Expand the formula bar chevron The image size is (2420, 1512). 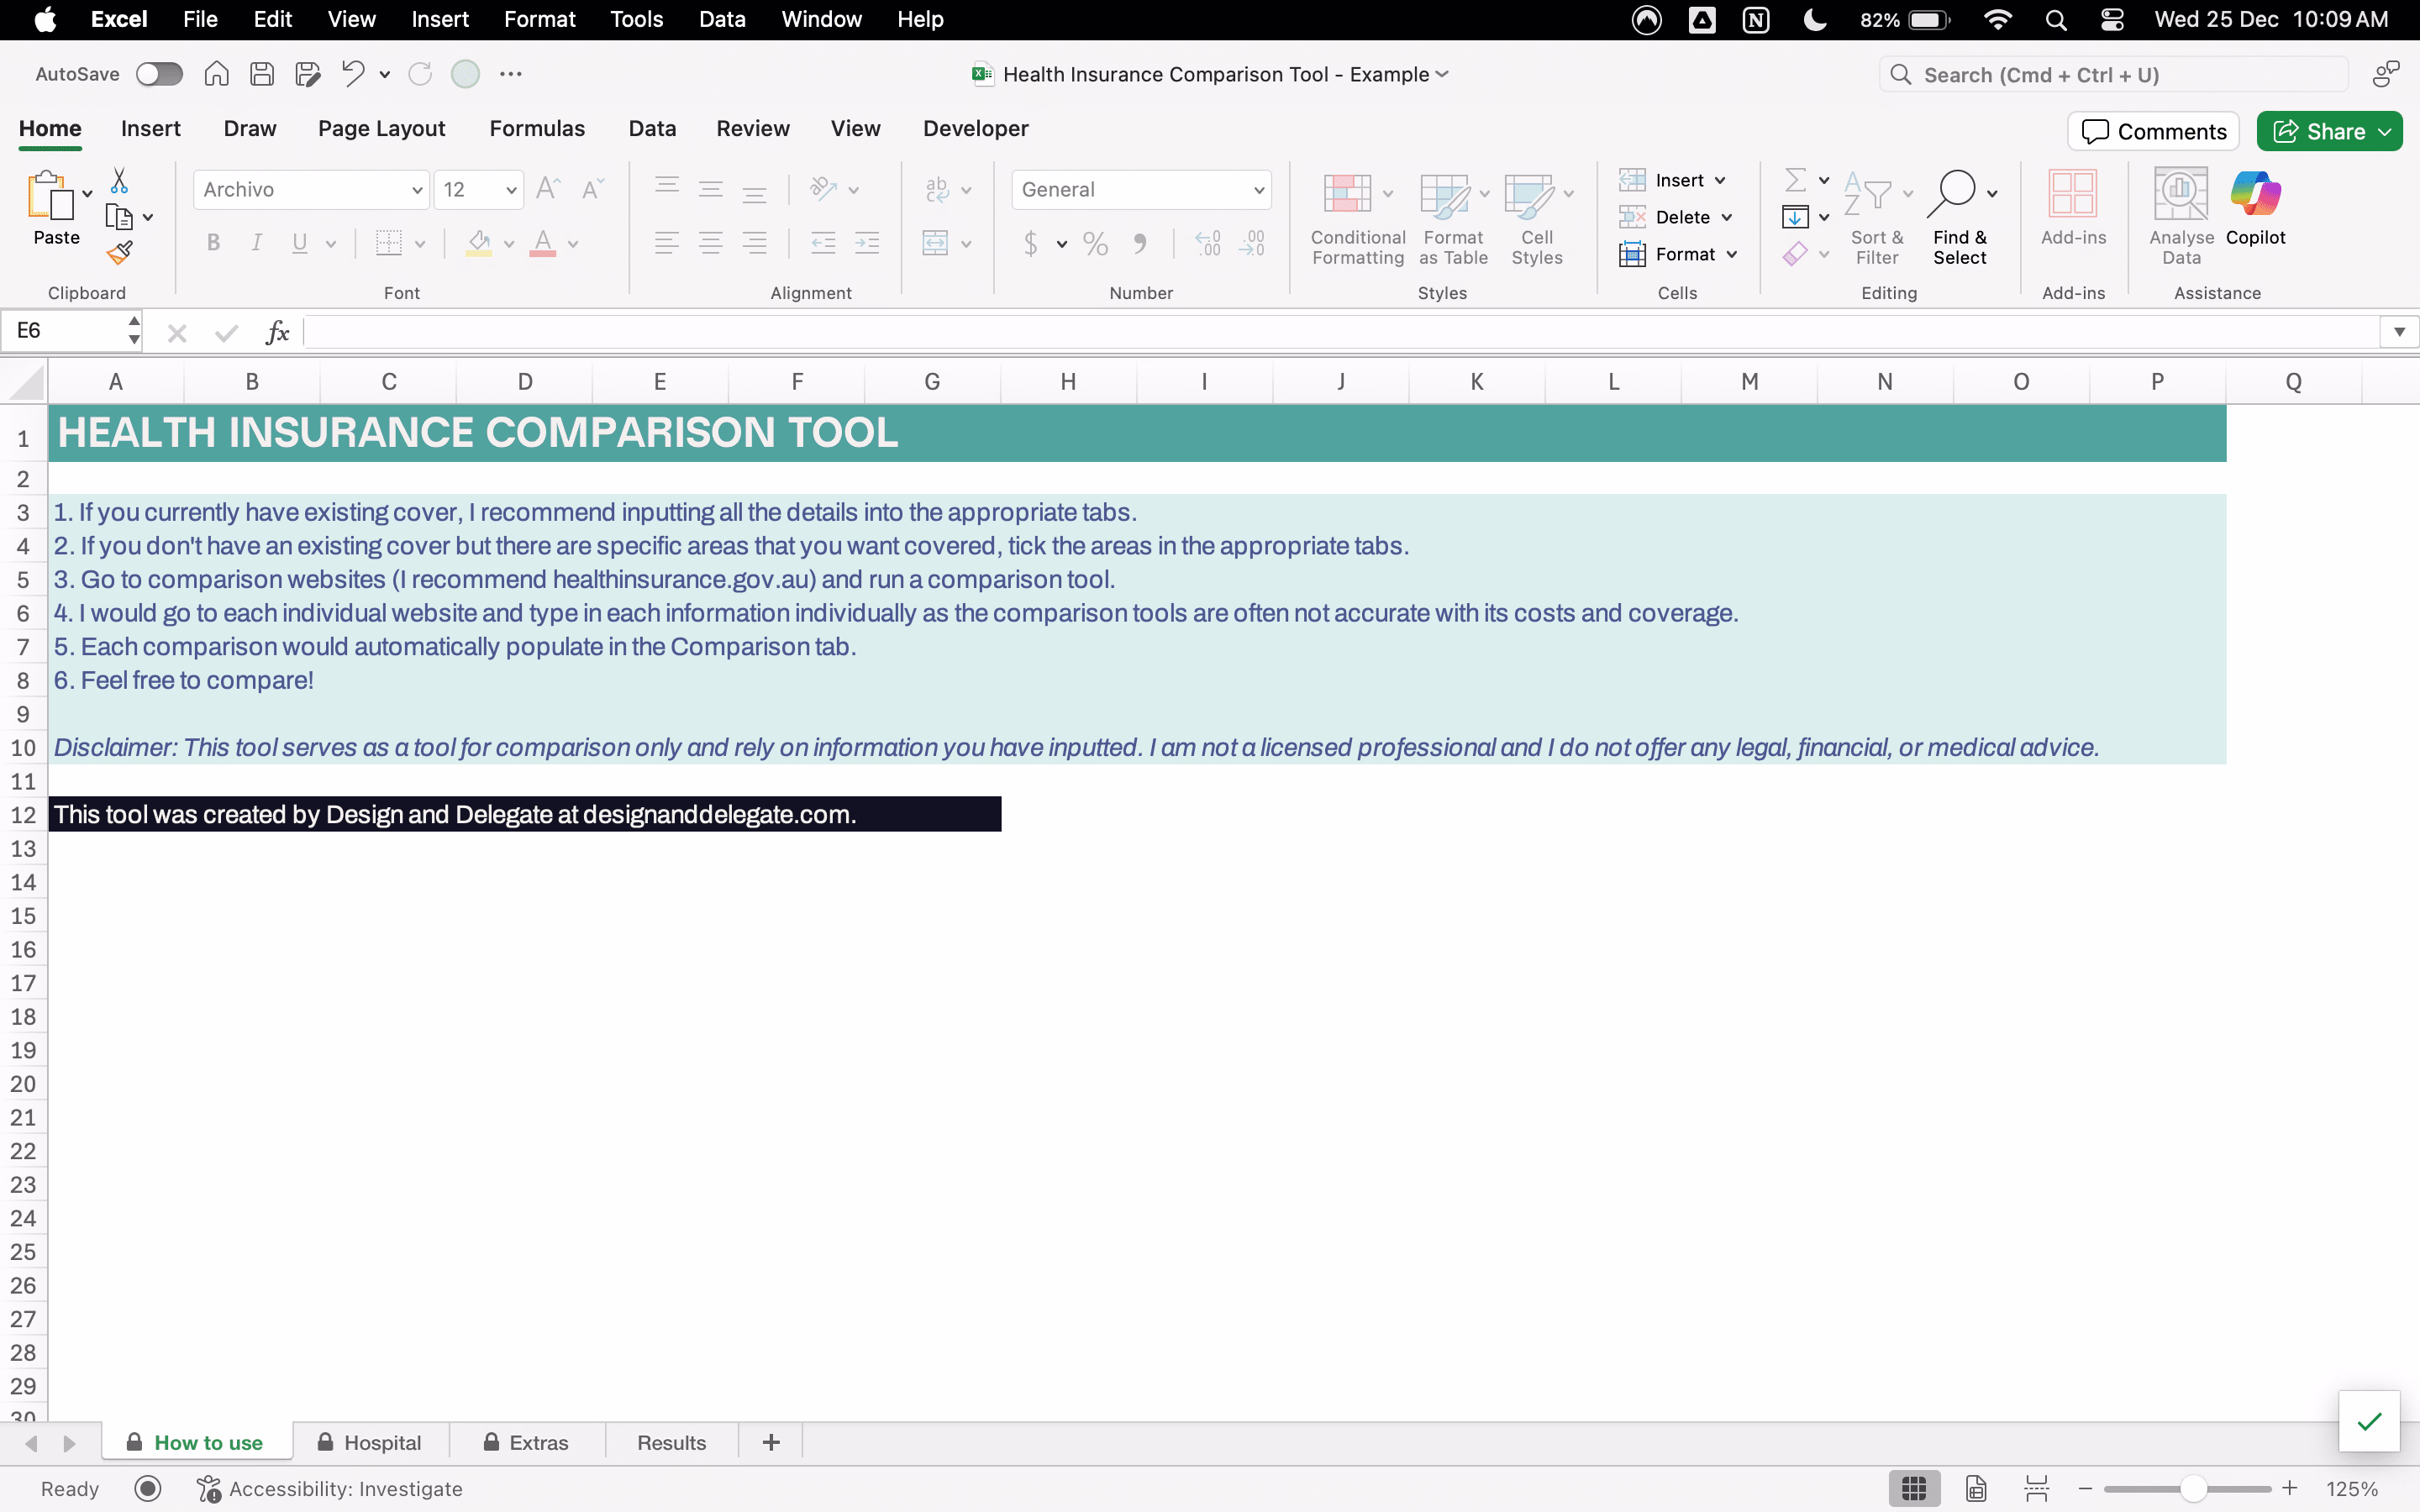pos(2399,332)
